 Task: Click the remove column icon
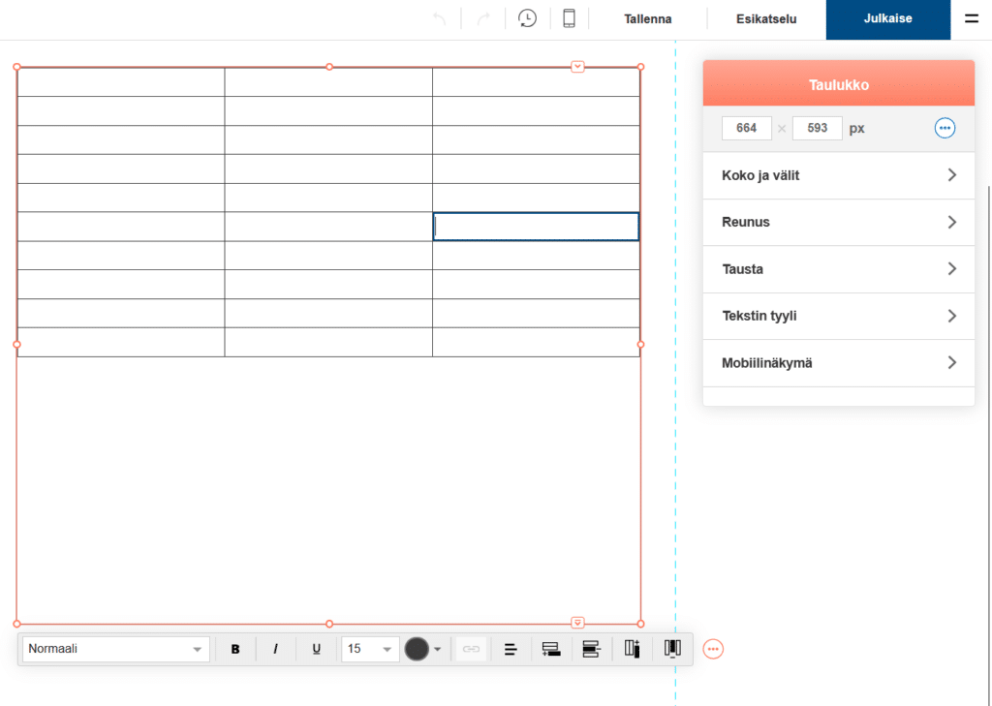672,649
